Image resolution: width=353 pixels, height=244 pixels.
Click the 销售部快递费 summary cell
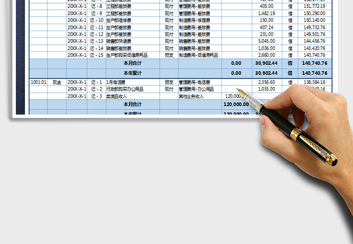pos(119,41)
